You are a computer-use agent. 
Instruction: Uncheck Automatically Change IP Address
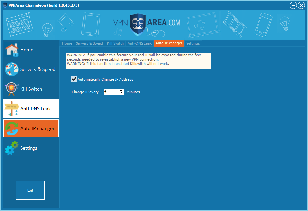tap(74, 79)
